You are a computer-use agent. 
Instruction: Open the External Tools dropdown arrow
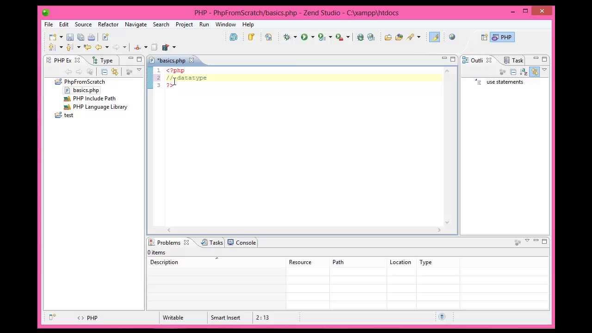pos(348,37)
